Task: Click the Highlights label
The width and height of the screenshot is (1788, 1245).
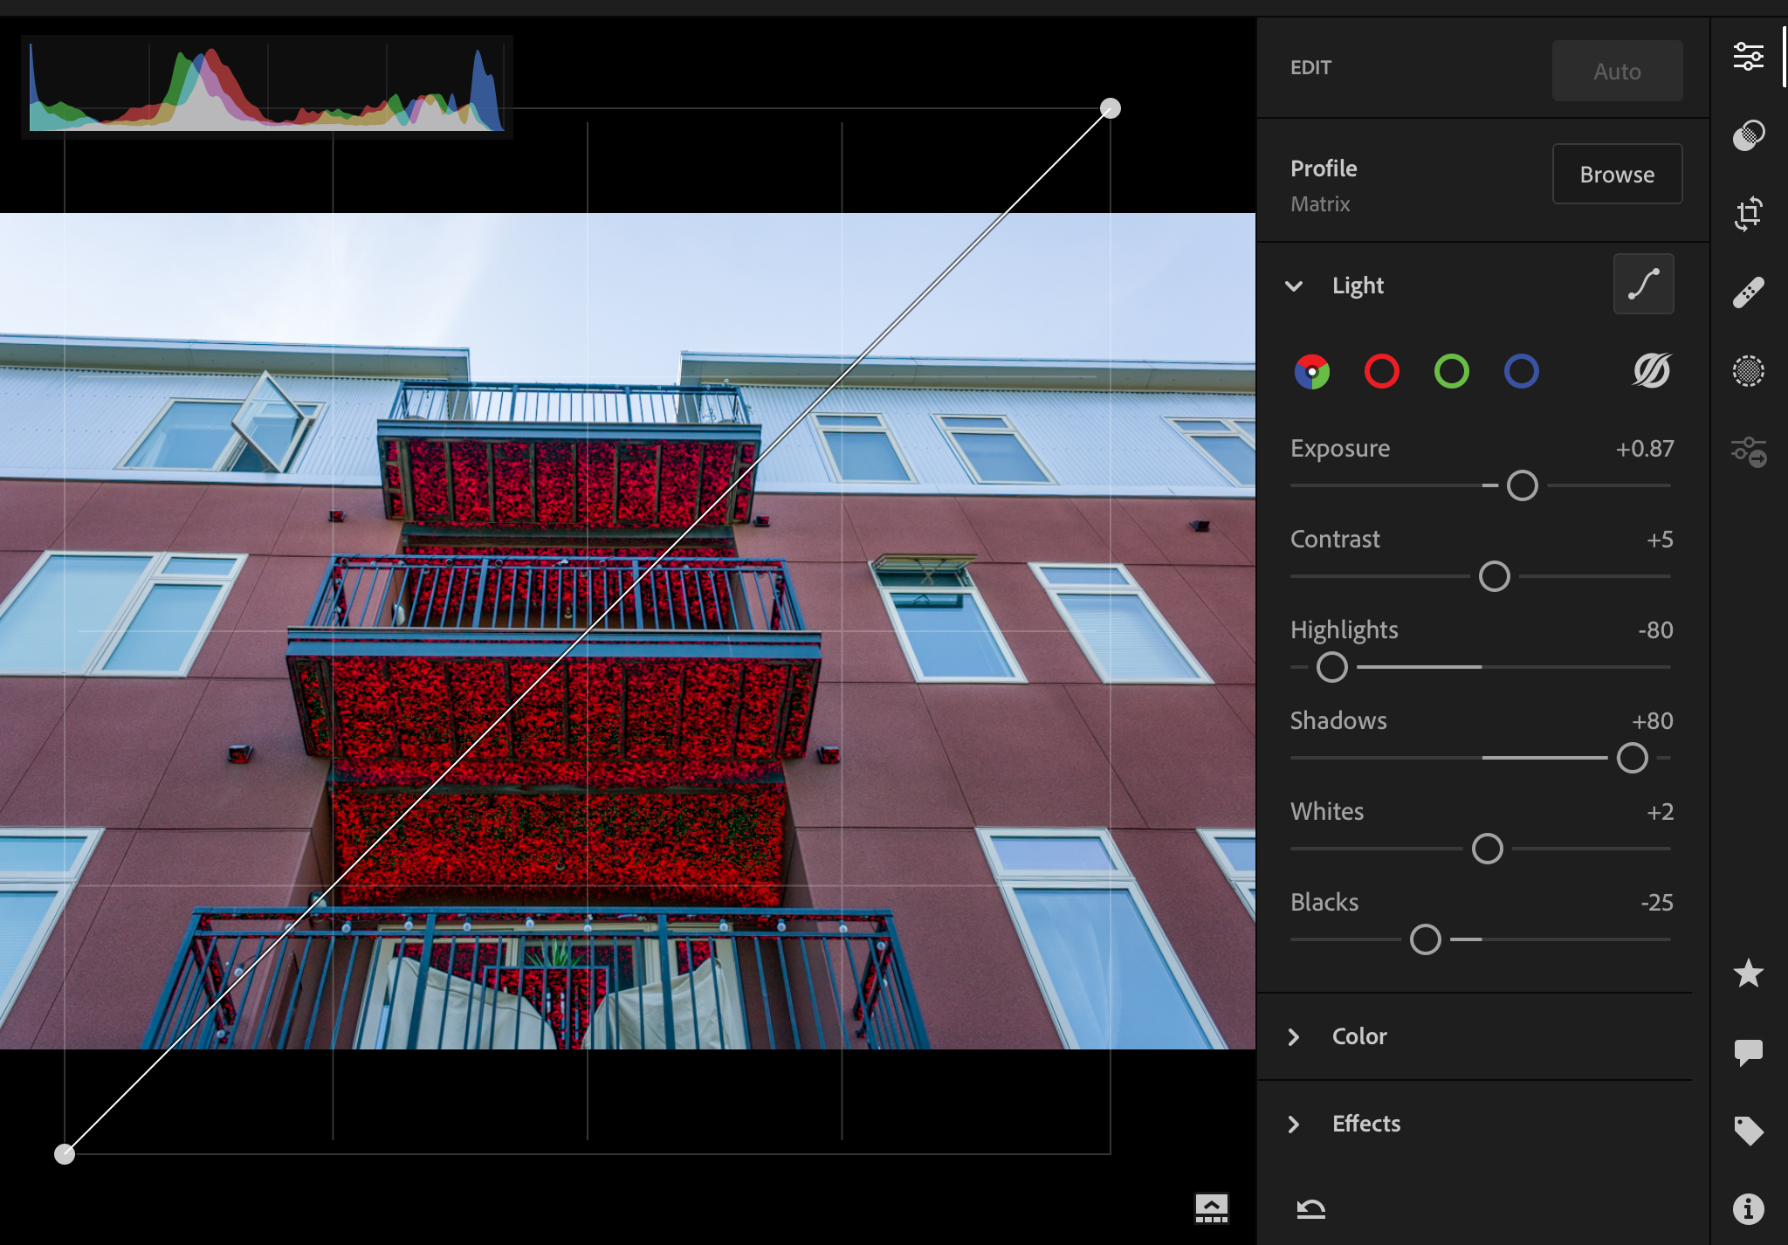Action: coord(1344,630)
